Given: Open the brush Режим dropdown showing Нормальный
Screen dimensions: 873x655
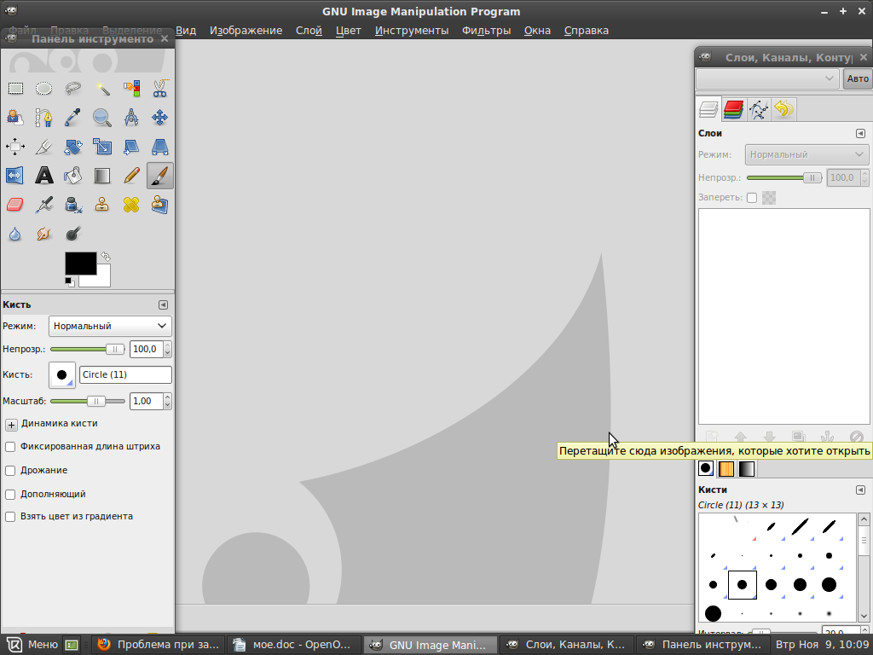Looking at the screenshot, I should [x=110, y=326].
